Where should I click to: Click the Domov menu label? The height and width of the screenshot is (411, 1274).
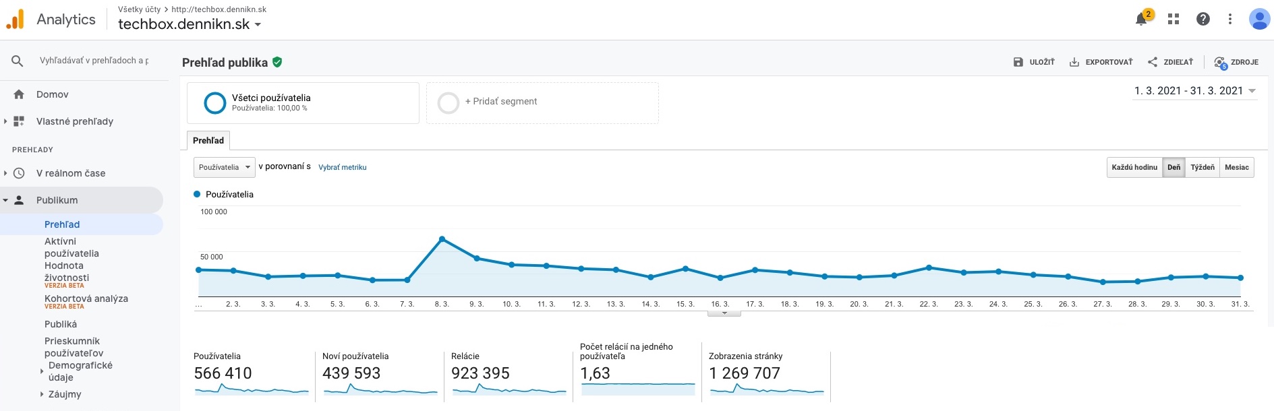tap(53, 94)
